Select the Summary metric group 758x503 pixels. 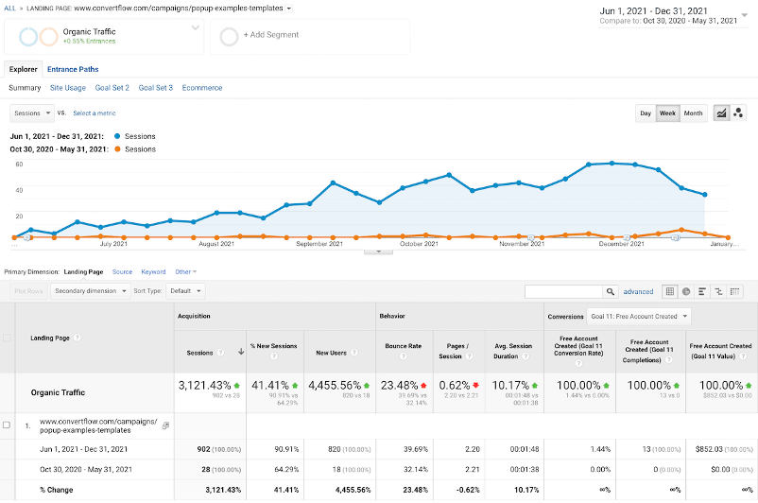25,88
